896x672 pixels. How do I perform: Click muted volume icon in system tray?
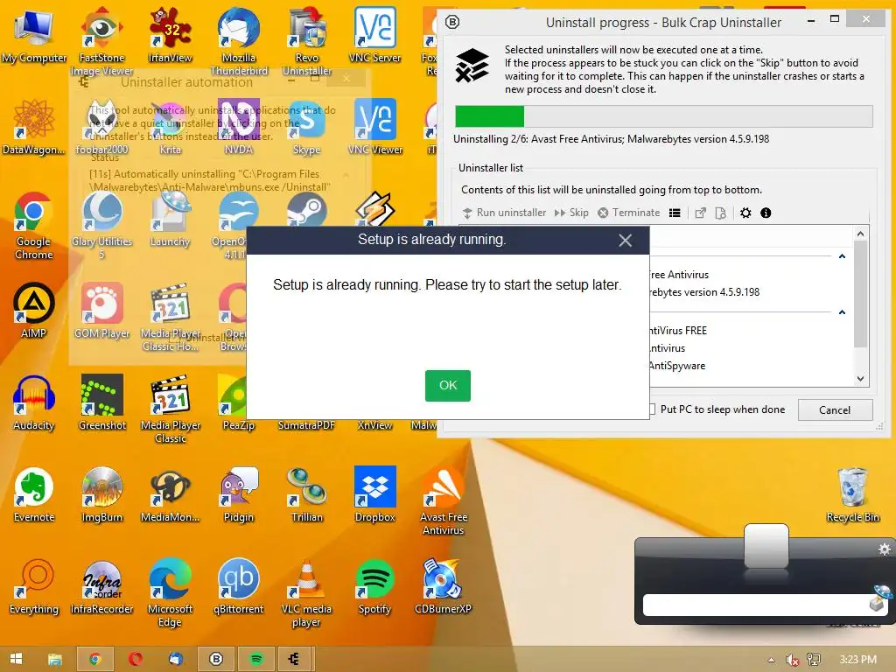[792, 660]
